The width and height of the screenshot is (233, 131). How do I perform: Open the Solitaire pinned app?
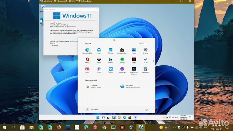pos(111,60)
